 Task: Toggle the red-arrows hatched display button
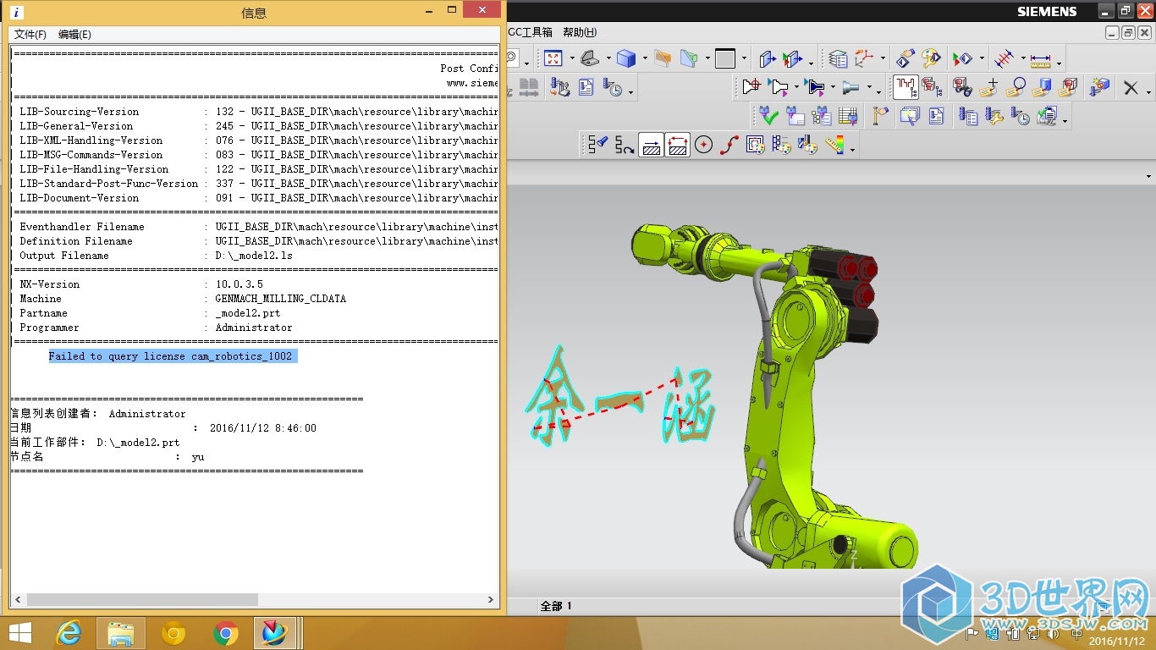tap(677, 145)
